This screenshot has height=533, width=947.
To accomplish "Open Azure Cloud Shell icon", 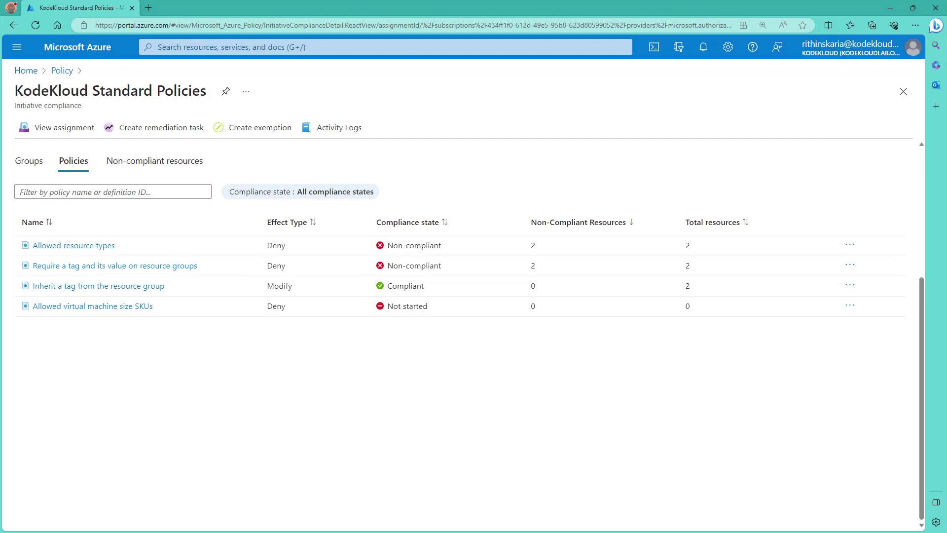I will [x=654, y=47].
